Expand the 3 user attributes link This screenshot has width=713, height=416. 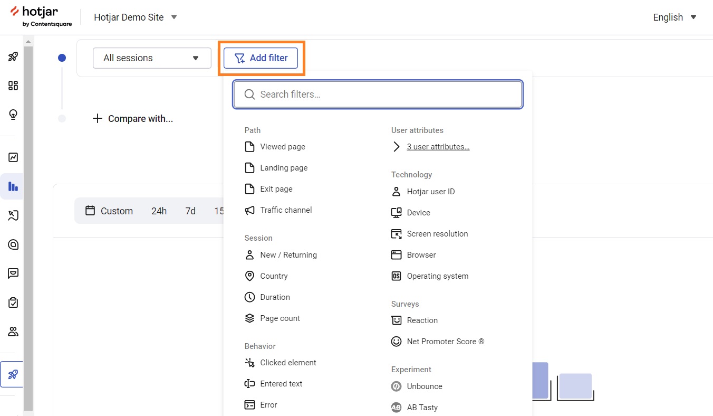click(x=438, y=146)
